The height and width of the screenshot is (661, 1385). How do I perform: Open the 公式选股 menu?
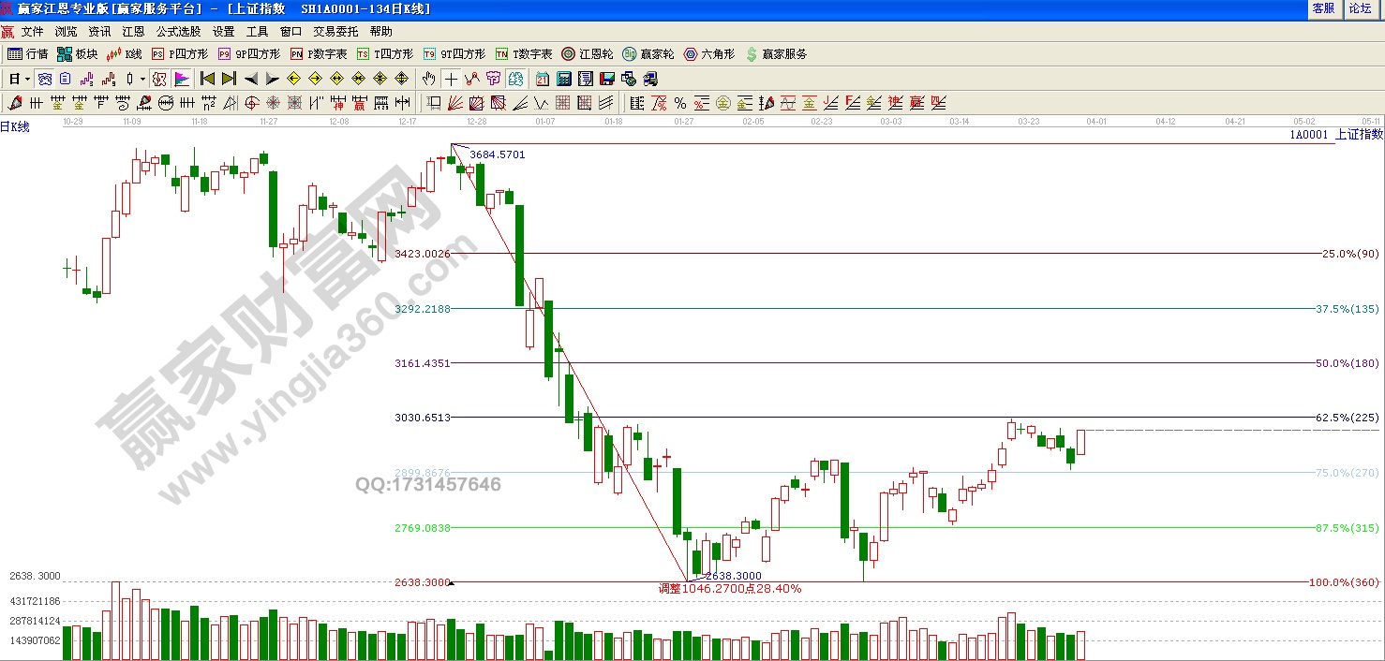pyautogui.click(x=178, y=31)
